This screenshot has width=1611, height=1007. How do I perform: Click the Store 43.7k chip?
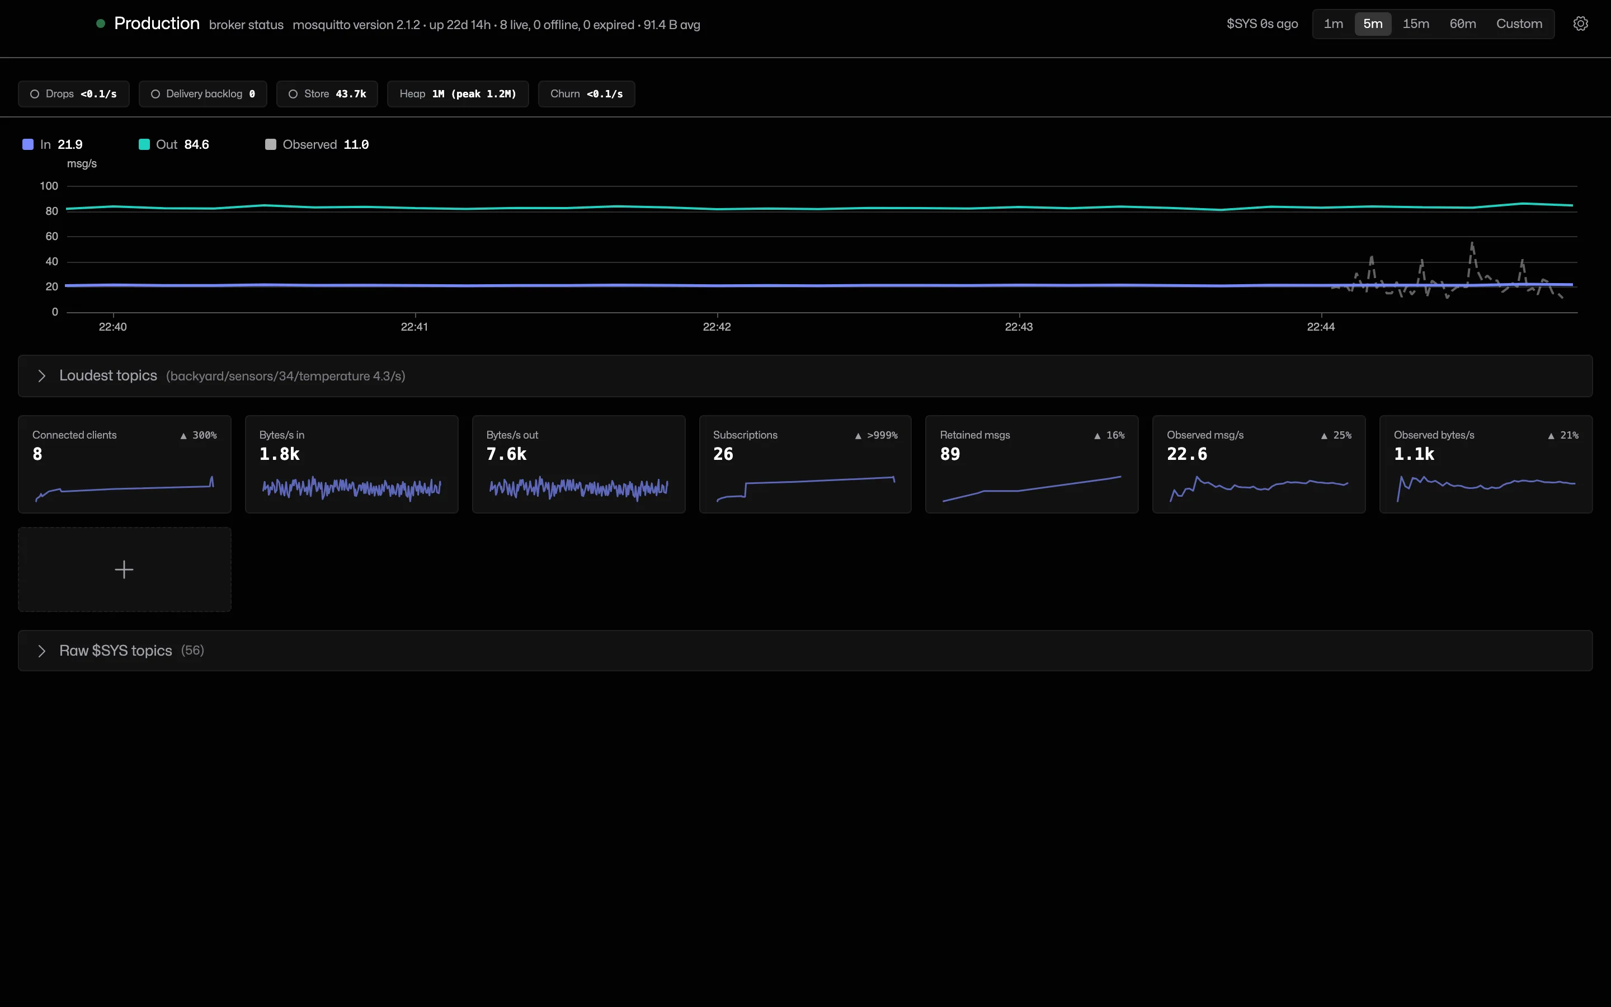(x=328, y=94)
